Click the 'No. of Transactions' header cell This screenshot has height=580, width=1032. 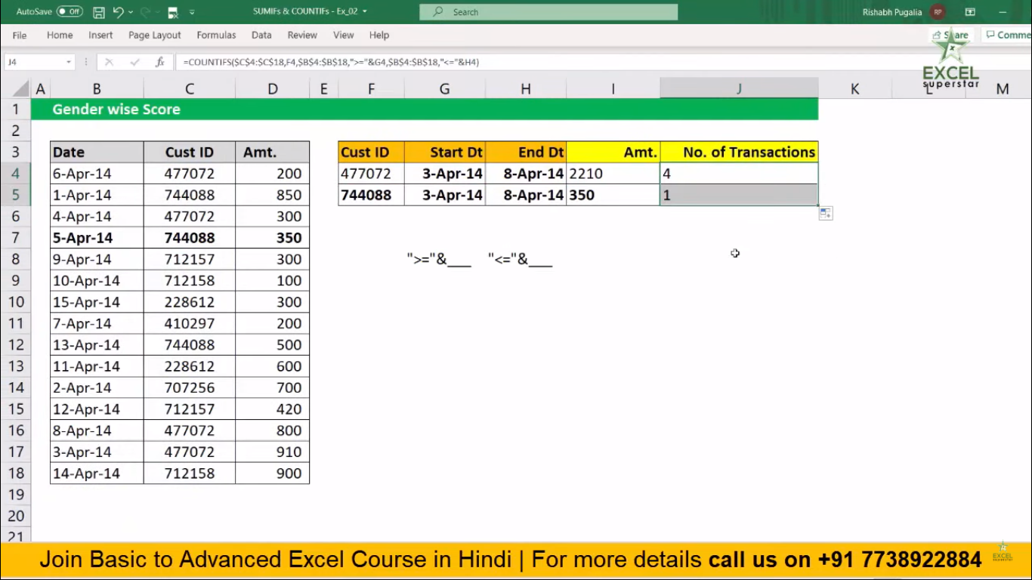click(739, 152)
